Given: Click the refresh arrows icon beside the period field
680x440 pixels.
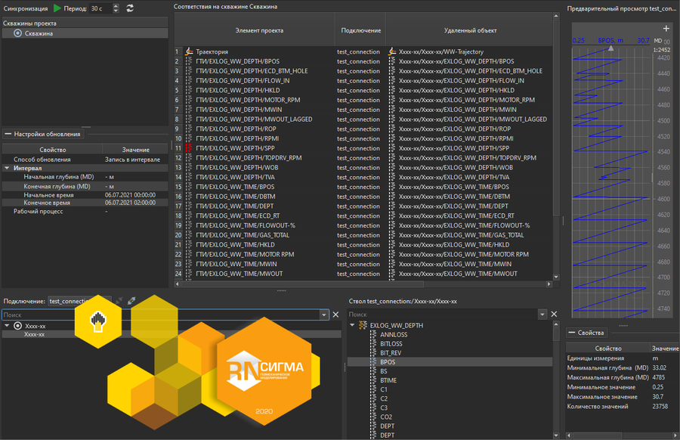Looking at the screenshot, I should click(x=130, y=8).
